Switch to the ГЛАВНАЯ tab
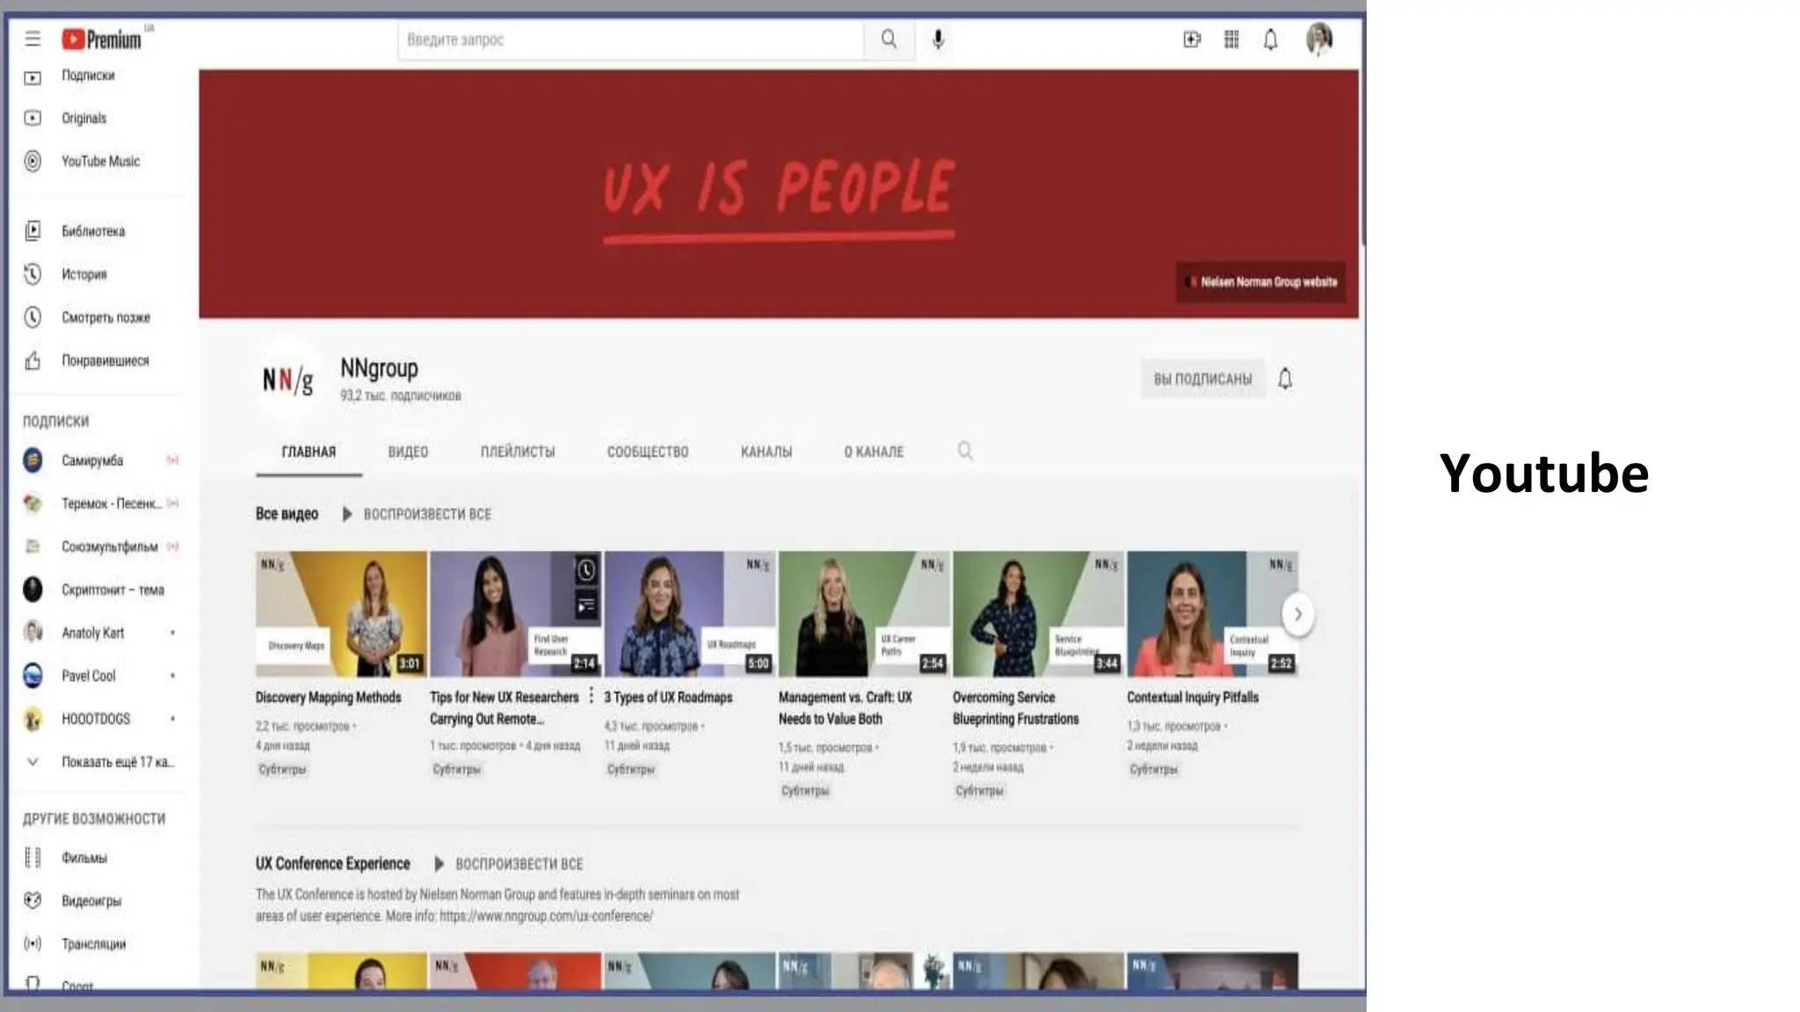 (308, 452)
